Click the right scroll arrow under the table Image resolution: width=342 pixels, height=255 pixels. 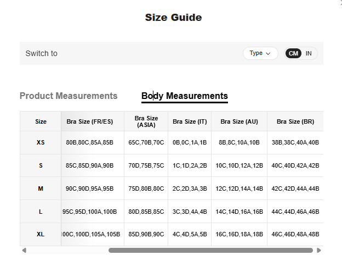pos(319,251)
